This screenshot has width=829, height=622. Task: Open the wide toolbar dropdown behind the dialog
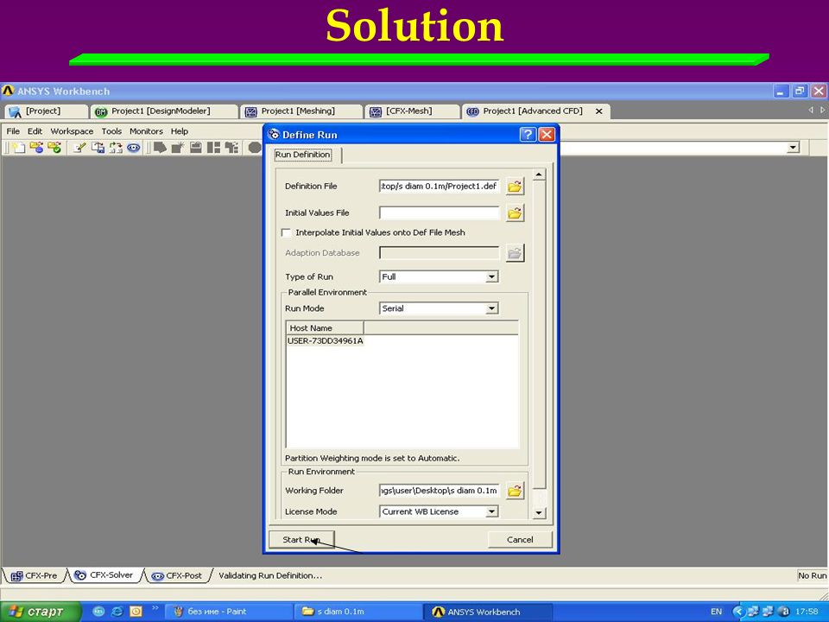click(793, 148)
